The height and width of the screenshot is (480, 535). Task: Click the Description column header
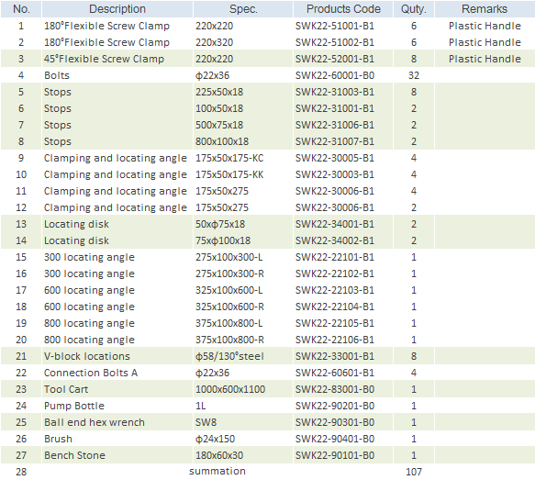click(x=117, y=9)
